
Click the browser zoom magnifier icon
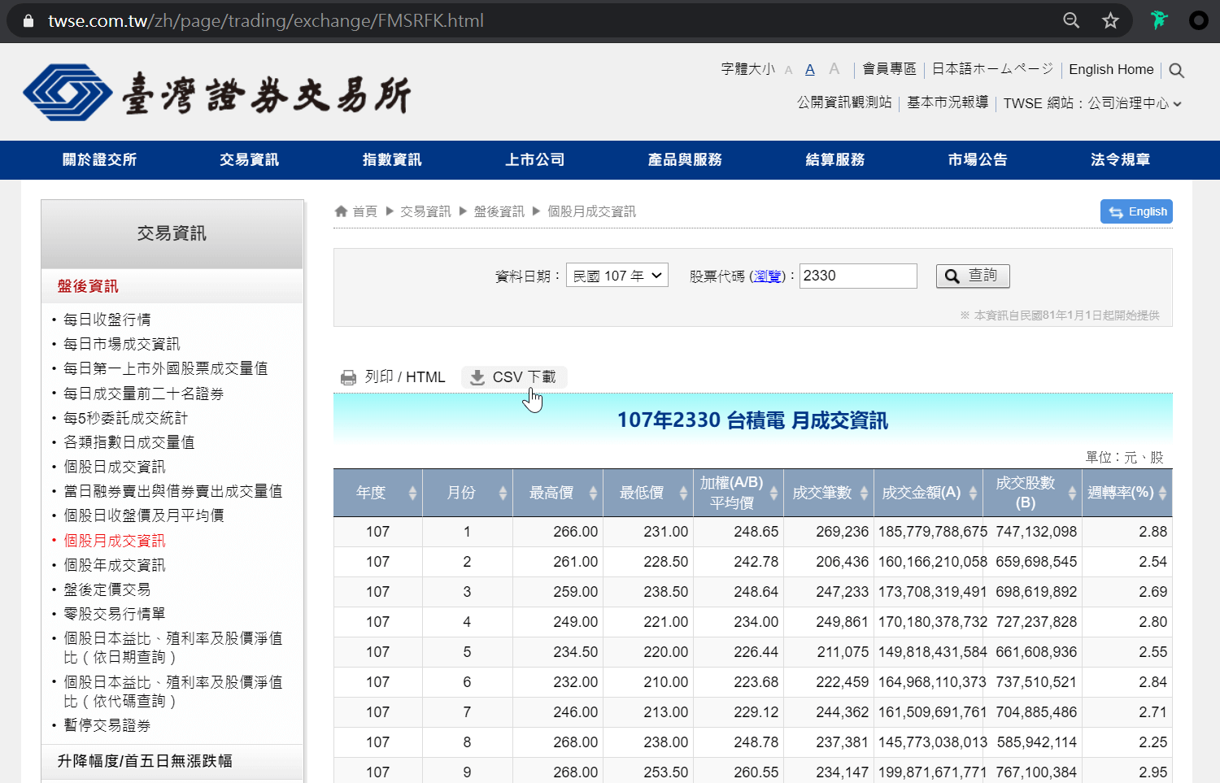click(x=1071, y=20)
